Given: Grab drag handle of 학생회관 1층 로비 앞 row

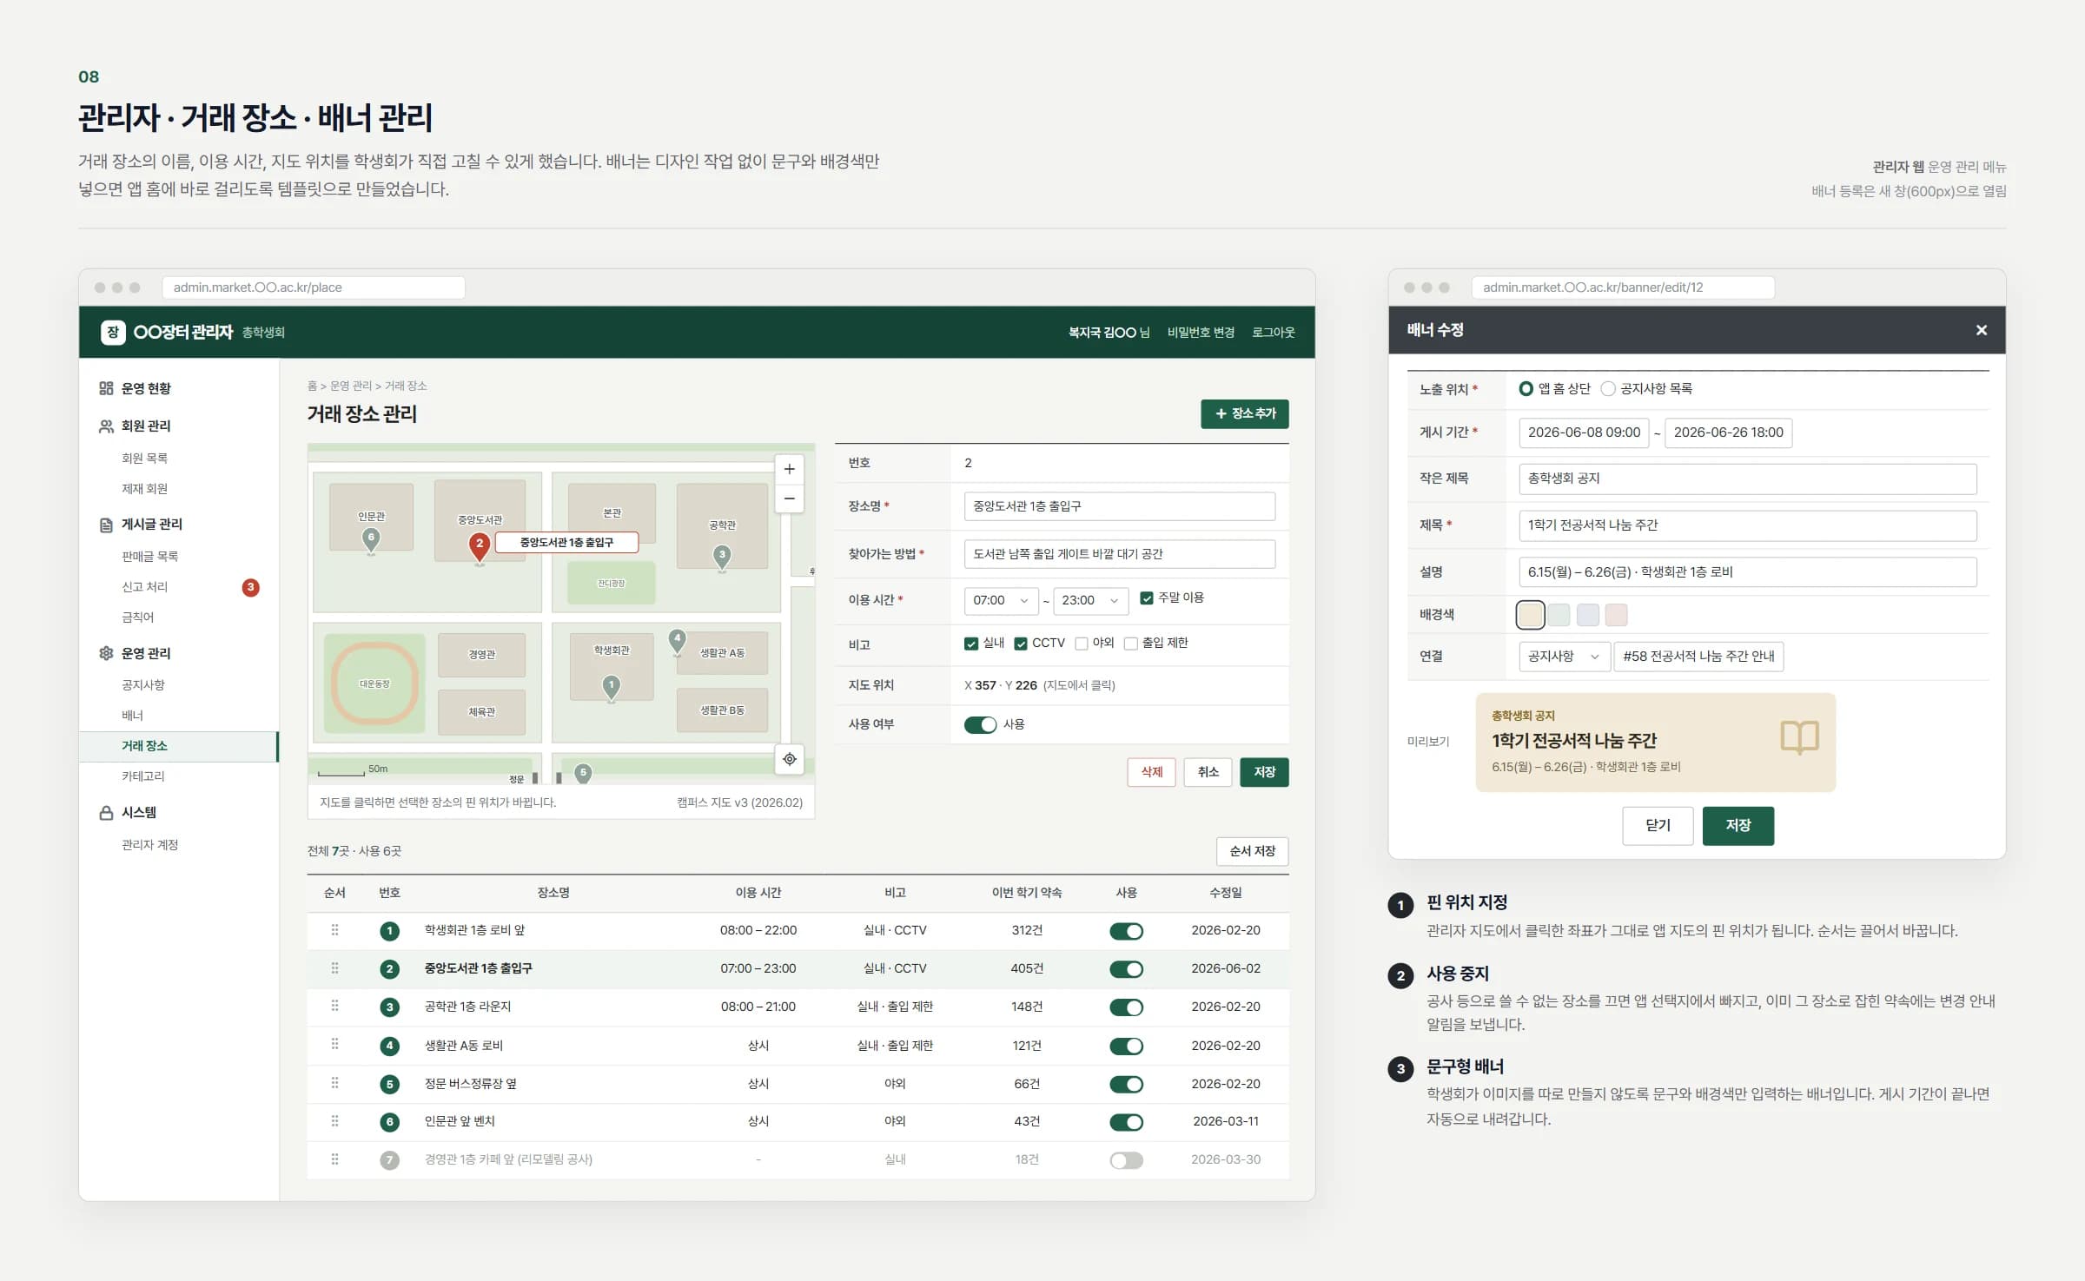Looking at the screenshot, I should tap(334, 930).
